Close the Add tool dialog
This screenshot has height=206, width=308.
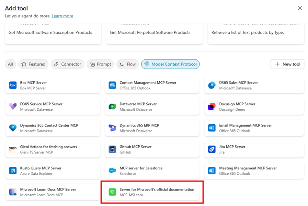pos(300,8)
